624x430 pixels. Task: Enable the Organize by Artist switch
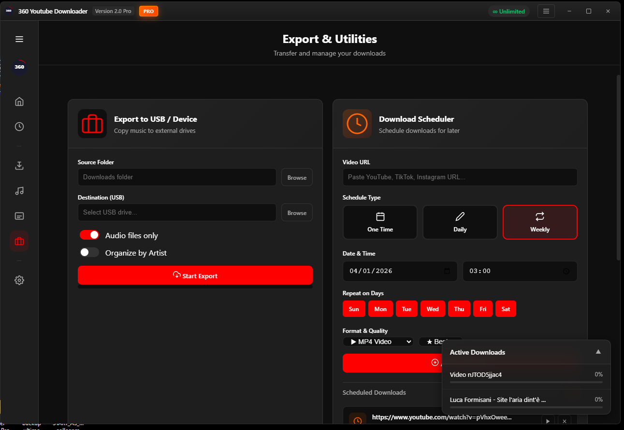click(89, 252)
